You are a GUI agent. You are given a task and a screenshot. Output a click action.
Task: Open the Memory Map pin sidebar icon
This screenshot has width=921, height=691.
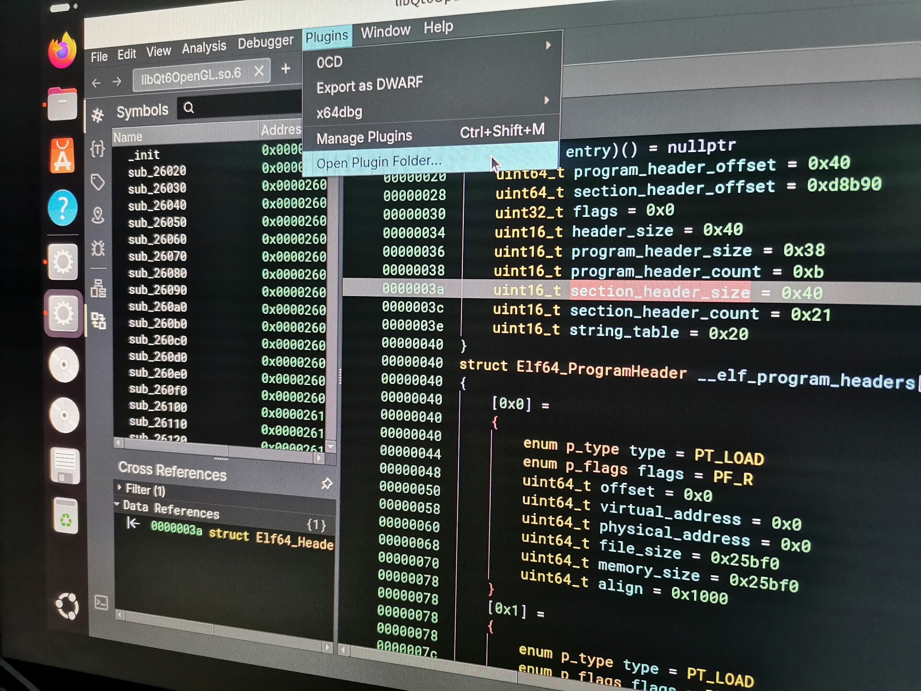[98, 215]
